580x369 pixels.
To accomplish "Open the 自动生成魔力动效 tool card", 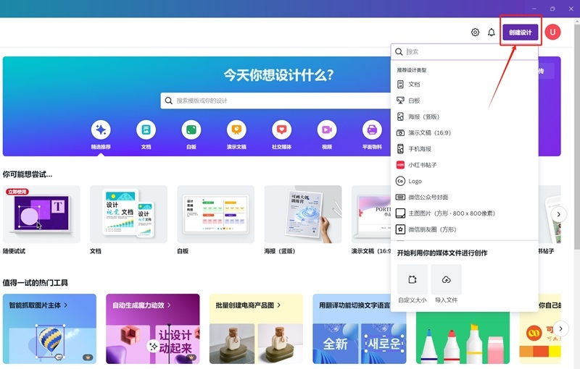I will point(153,328).
